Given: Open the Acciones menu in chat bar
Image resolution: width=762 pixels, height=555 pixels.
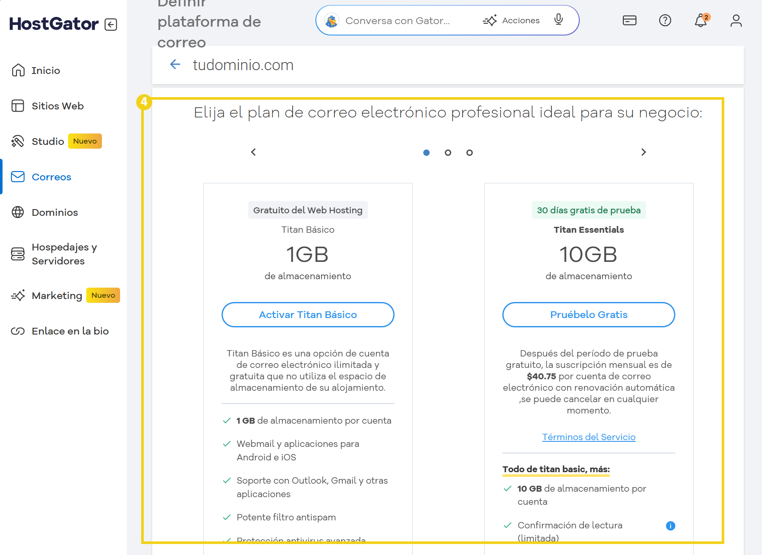Looking at the screenshot, I should point(511,20).
